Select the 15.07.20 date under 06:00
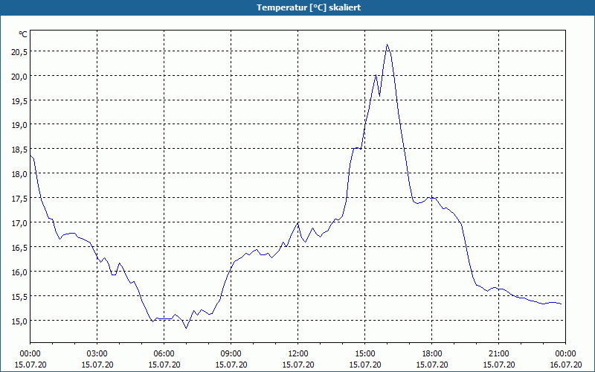This screenshot has width=595, height=372. point(164,365)
